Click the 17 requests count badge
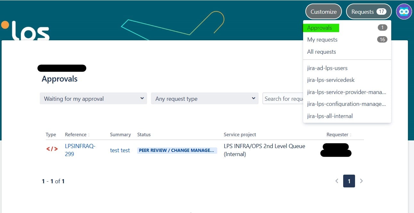This screenshot has width=414, height=213. coord(381,12)
